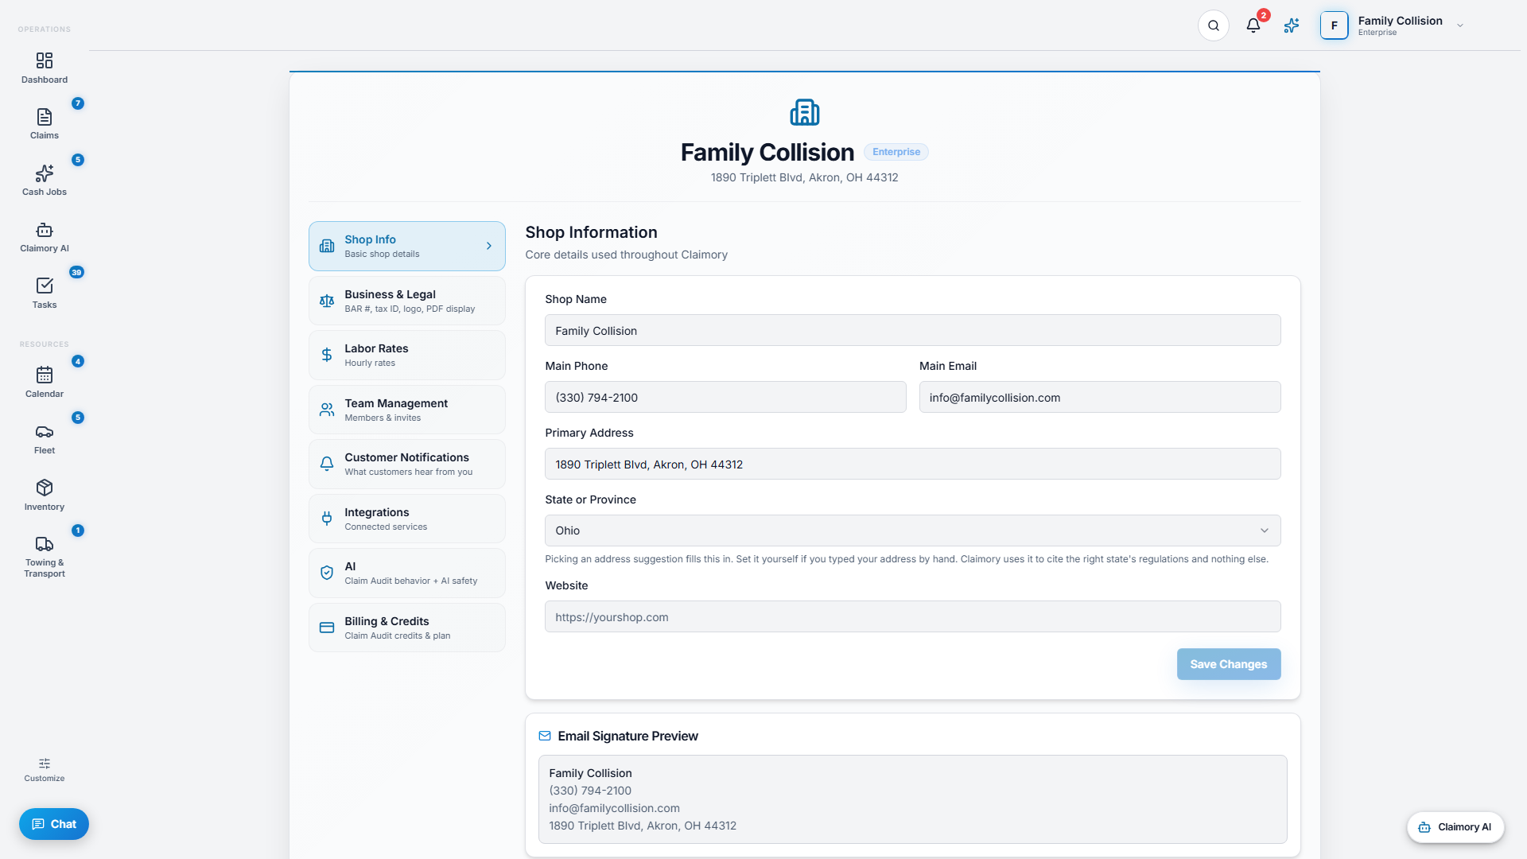Click the Main Email field
Screen dimensions: 1527x859
pyautogui.click(x=1100, y=397)
